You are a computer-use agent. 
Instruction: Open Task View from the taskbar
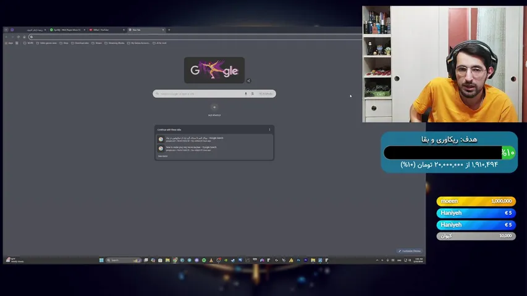coord(146,260)
